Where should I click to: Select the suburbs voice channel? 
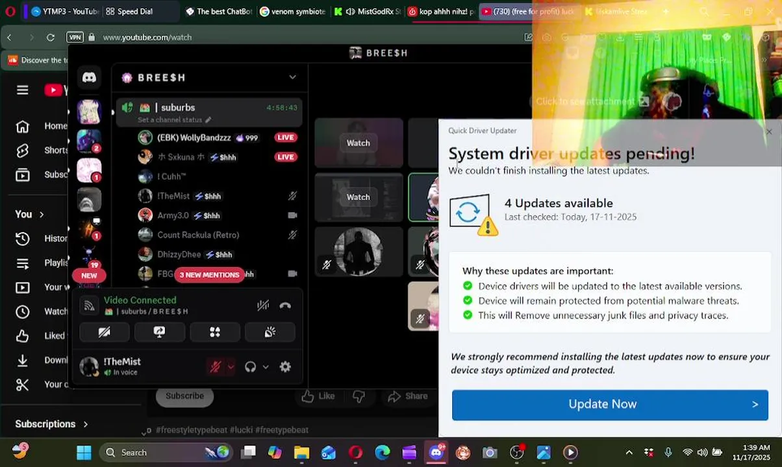pyautogui.click(x=209, y=112)
